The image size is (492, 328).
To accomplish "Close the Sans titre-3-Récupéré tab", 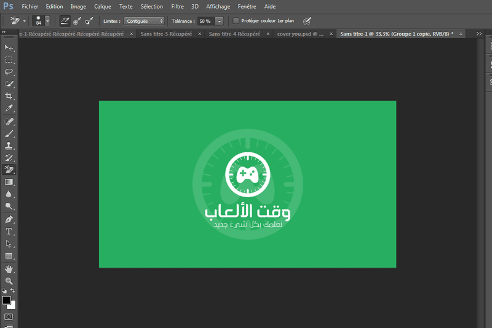I will pyautogui.click(x=199, y=34).
